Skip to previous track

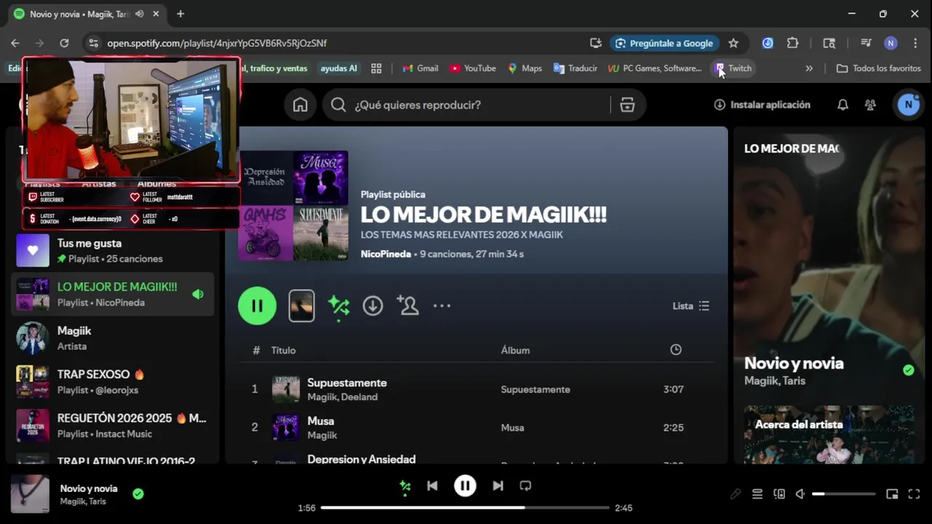click(433, 485)
